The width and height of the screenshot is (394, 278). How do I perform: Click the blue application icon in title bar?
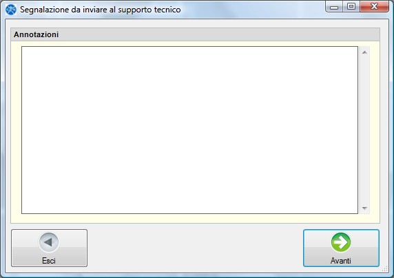(x=11, y=10)
